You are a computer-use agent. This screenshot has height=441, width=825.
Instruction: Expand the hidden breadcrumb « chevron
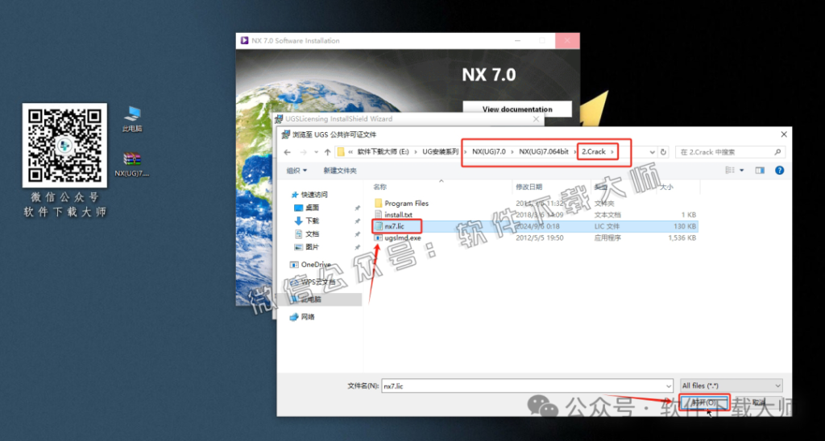click(x=350, y=152)
